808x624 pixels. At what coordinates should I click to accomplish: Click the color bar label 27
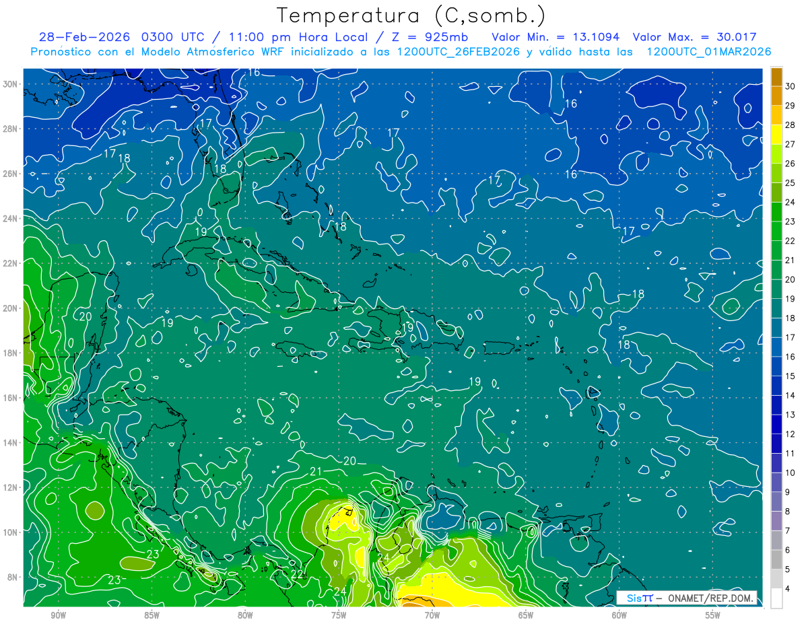790,144
